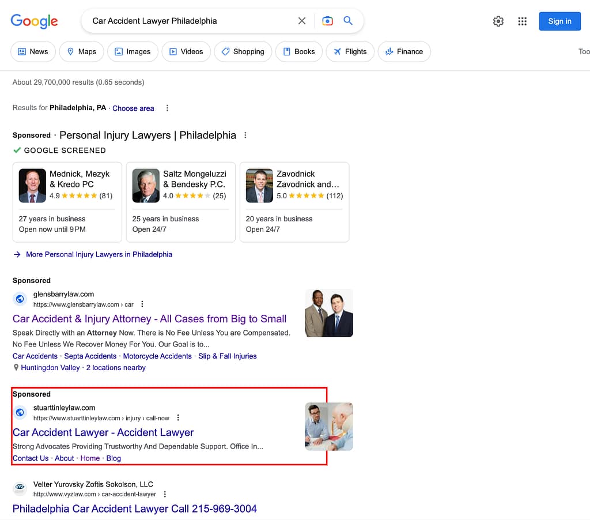Click Velter Yurovsky Zoftis Sokolson favicon
The width and height of the screenshot is (590, 520).
pos(20,488)
